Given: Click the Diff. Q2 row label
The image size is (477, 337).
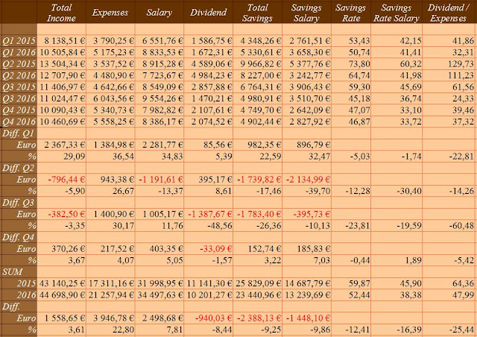Looking at the screenshot, I should coord(19,168).
